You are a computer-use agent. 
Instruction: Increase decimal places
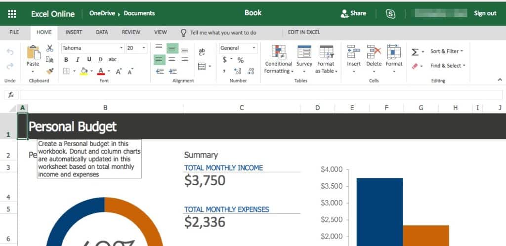238,71
